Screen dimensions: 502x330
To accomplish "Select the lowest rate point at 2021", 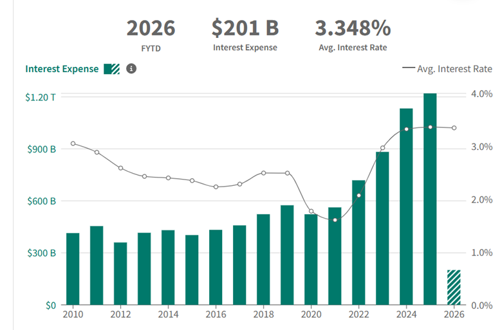I will point(335,220).
